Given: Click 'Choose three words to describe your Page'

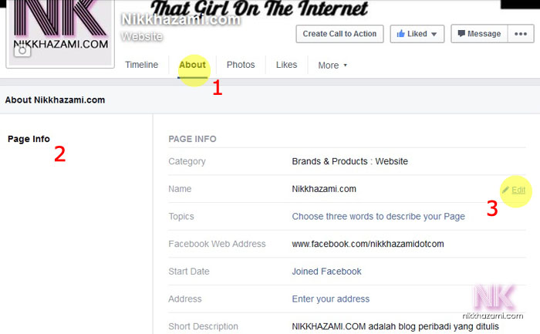Looking at the screenshot, I should coord(379,216).
